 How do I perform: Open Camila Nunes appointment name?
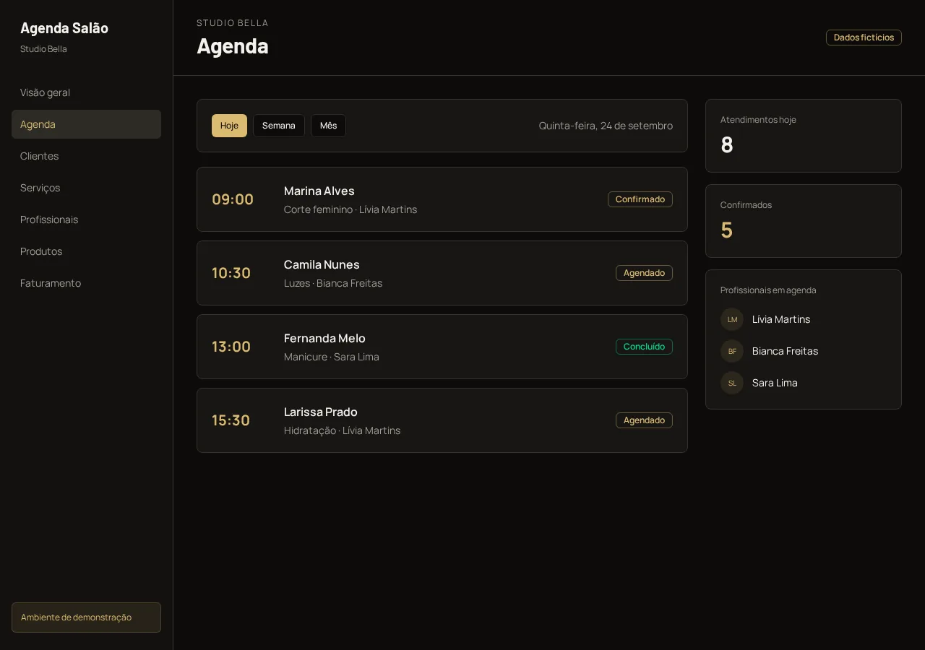[322, 264]
